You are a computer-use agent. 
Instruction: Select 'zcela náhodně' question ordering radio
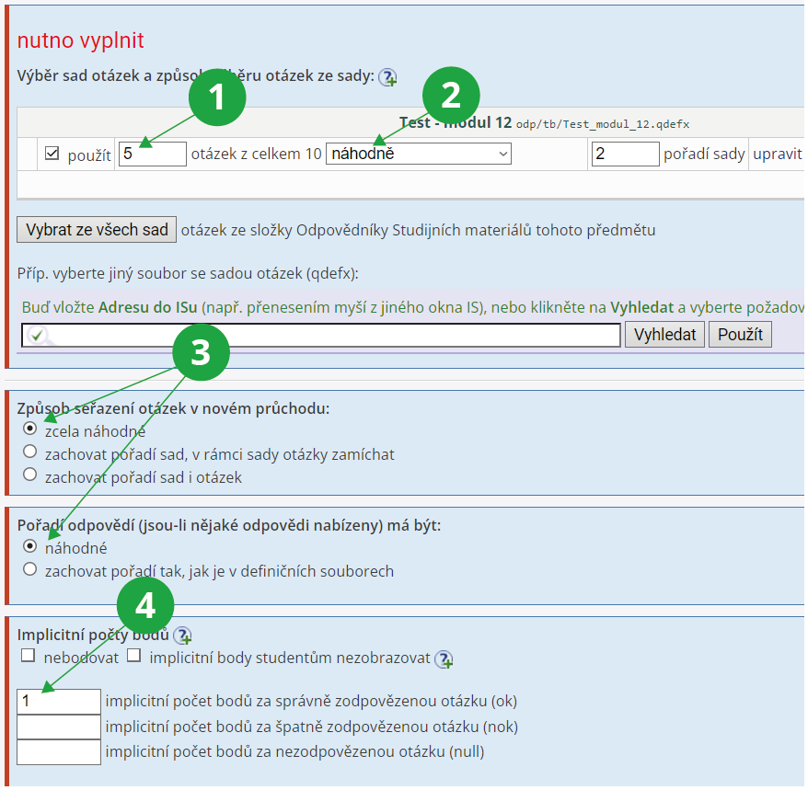point(30,429)
